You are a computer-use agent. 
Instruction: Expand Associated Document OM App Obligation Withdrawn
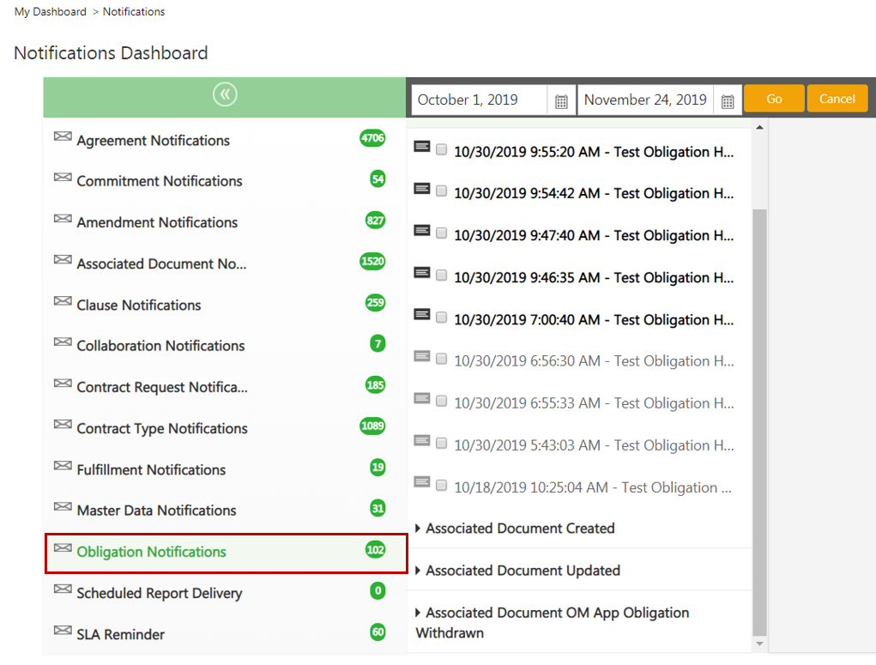[x=557, y=614]
